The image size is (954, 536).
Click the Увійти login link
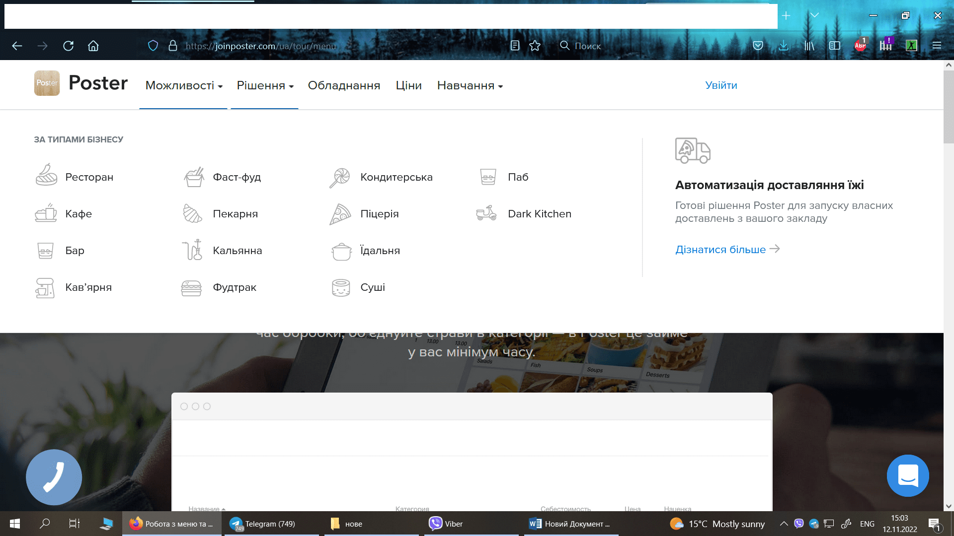pyautogui.click(x=721, y=85)
